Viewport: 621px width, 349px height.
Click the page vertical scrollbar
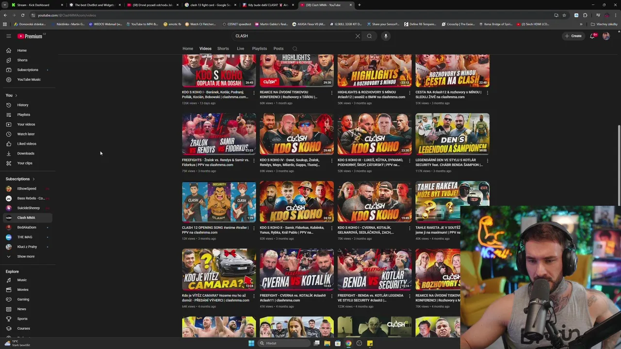pos(619,165)
